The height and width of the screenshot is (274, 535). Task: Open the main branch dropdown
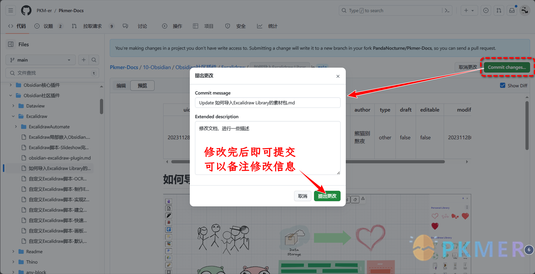click(40, 60)
